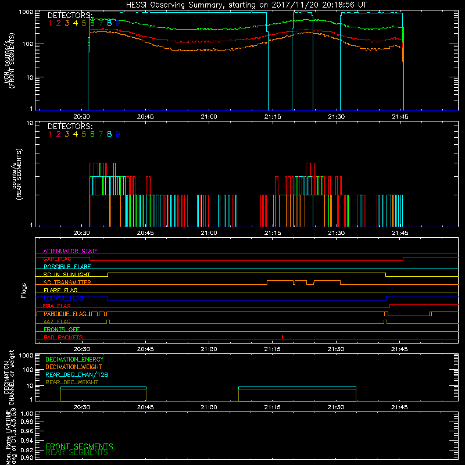The width and height of the screenshot is (465, 465).
Task: Click the SC_TRANSMITTER raised pulse near 21:27
Action: [327, 282]
